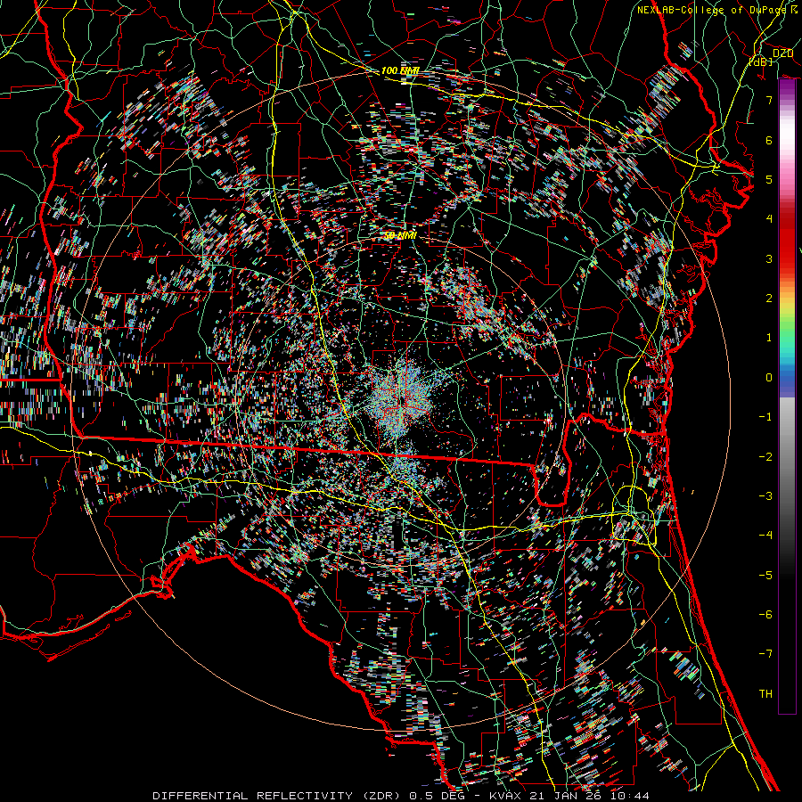Click the DZD product label

click(x=782, y=53)
